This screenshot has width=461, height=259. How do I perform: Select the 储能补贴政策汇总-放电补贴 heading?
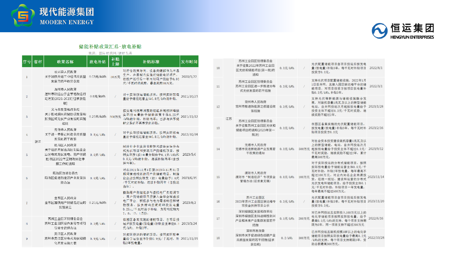(x=110, y=47)
